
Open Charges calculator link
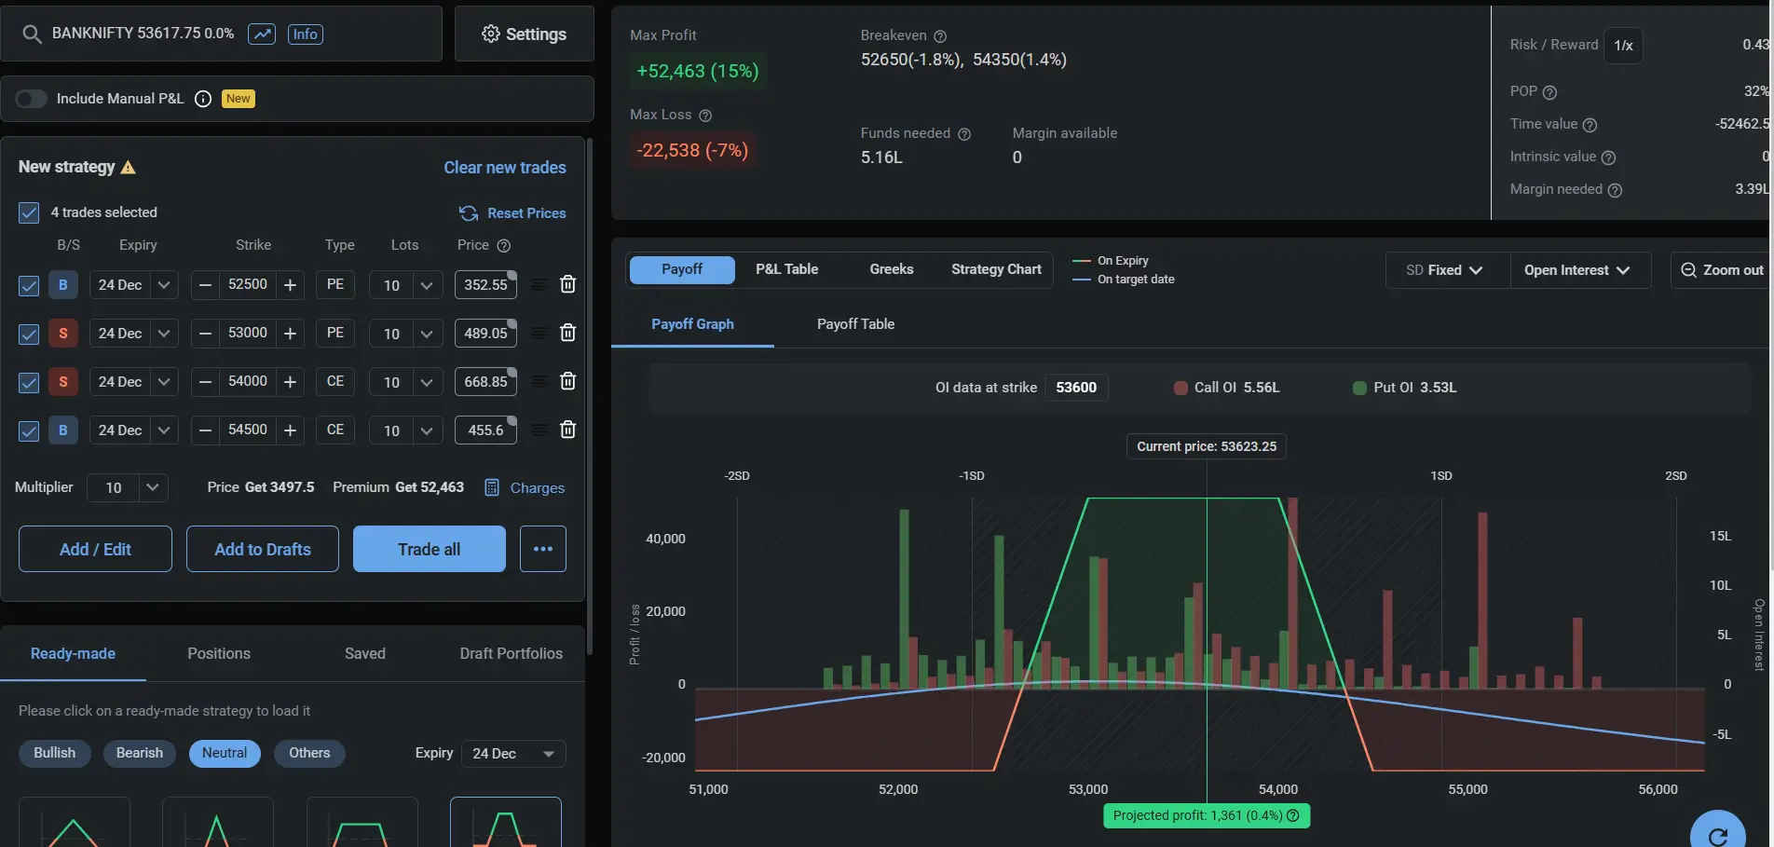[525, 488]
